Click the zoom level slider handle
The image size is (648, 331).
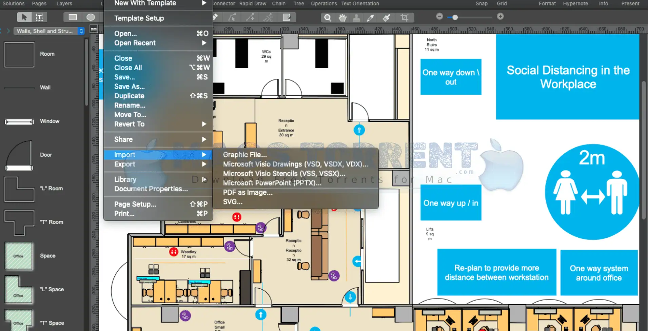click(x=455, y=17)
